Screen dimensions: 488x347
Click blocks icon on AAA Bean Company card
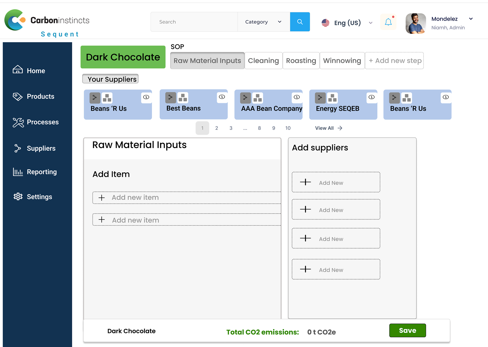coord(257,98)
